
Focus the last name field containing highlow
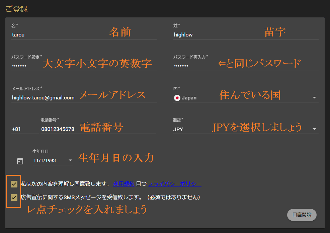coord(246,35)
